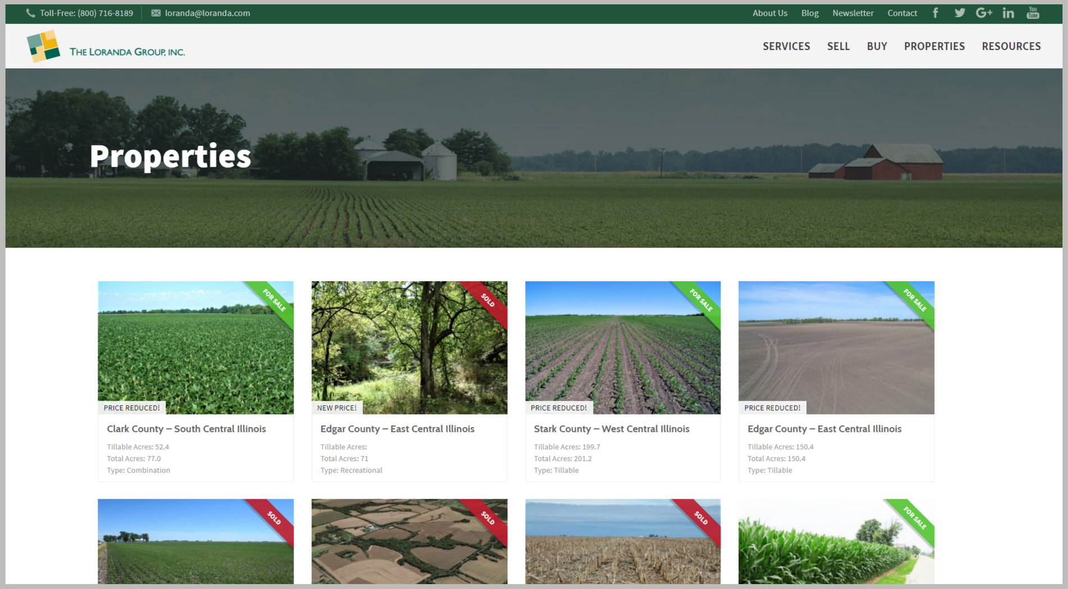Open the Buy menu

877,46
